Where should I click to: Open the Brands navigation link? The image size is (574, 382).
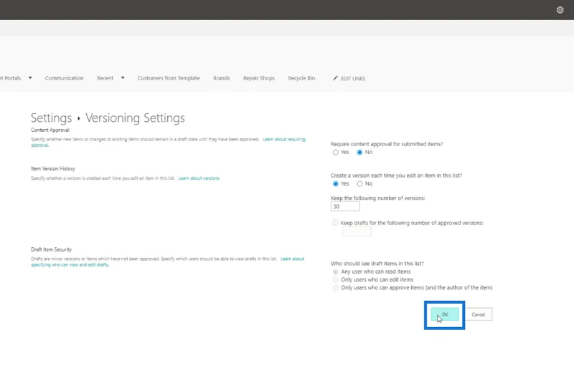click(x=222, y=78)
